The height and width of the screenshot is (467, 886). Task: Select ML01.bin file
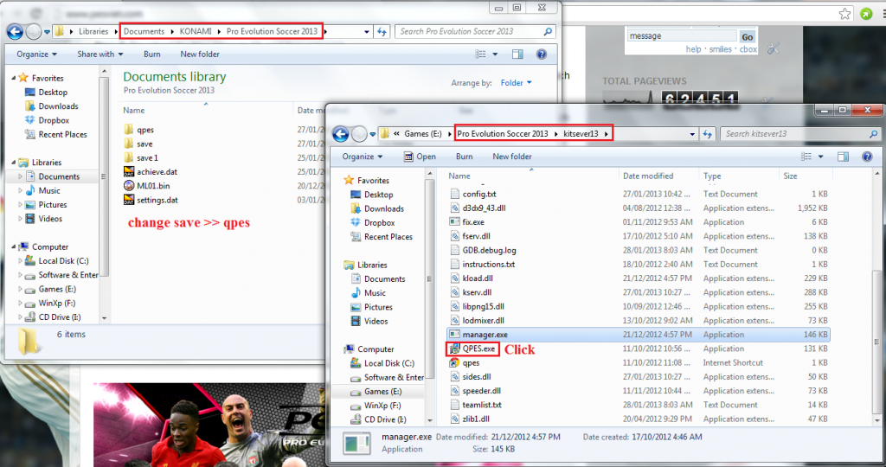coord(146,185)
